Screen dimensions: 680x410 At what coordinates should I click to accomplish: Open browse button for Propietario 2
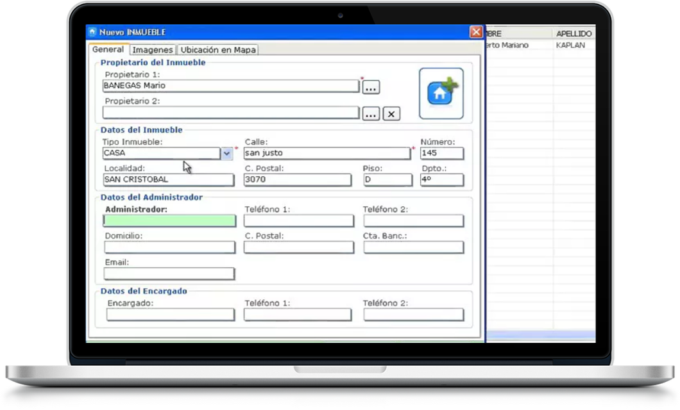point(371,114)
